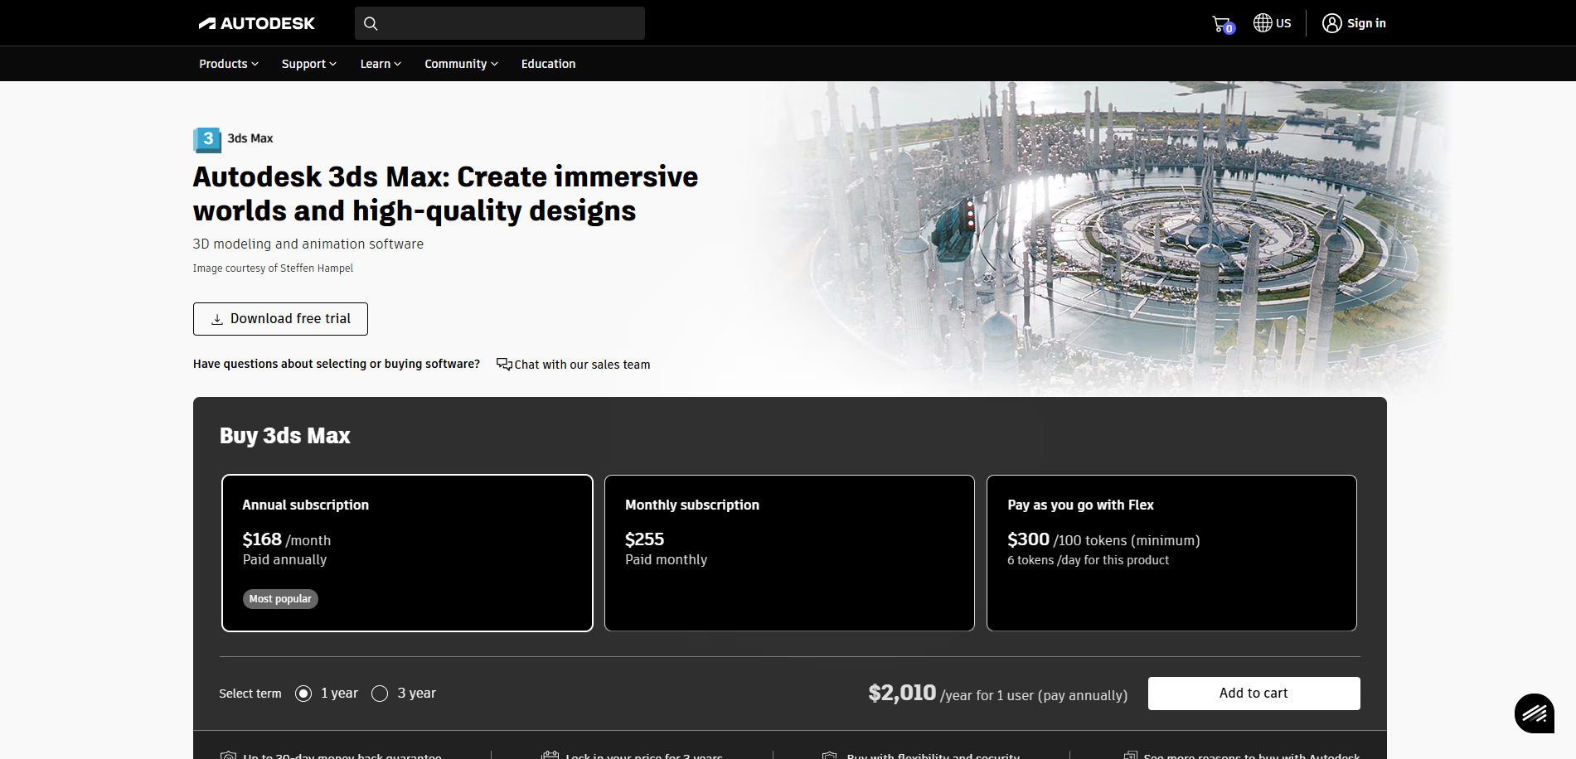Image resolution: width=1576 pixels, height=759 pixels.
Task: Open the shopping cart icon
Action: click(1221, 24)
